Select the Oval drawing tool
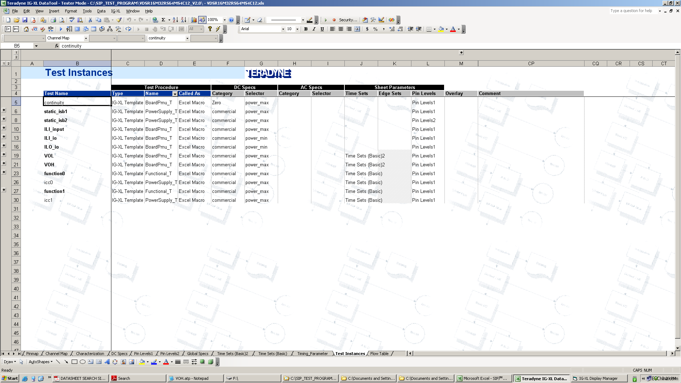The height and width of the screenshot is (383, 681). point(82,362)
